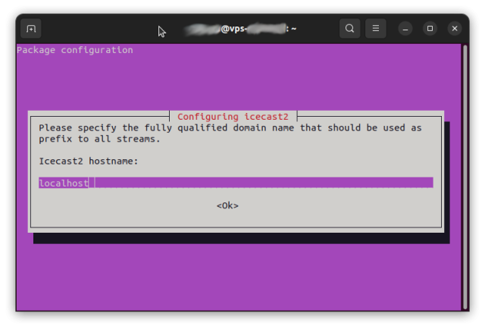485x329 pixels.
Task: Click the "Configuring icecast2" dialog title
Action: tap(233, 117)
